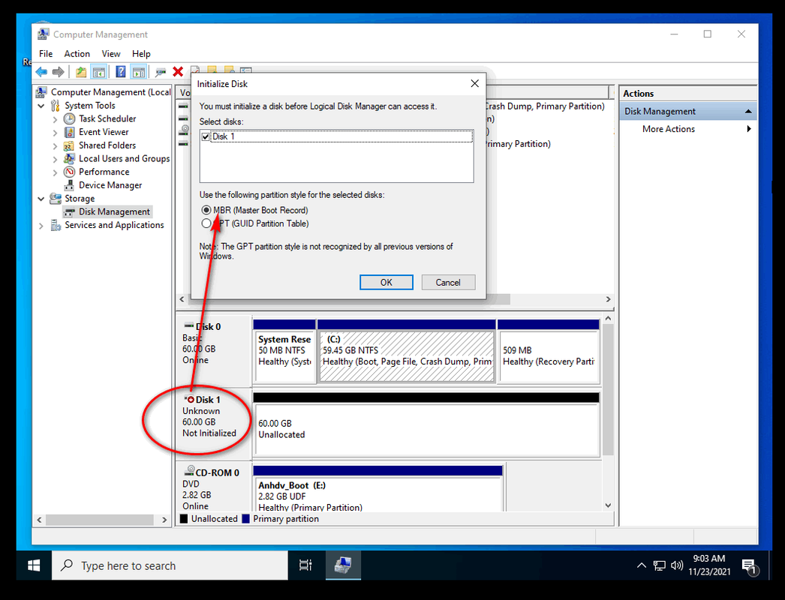Image resolution: width=785 pixels, height=600 pixels.
Task: Click the Task Scheduler clock icon
Action: coord(69,119)
